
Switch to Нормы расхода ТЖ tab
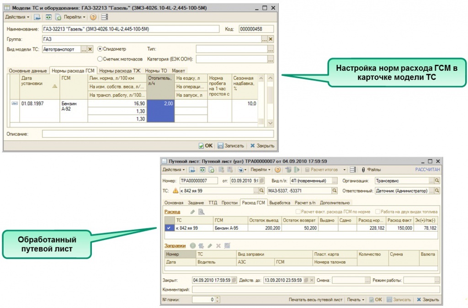point(121,71)
